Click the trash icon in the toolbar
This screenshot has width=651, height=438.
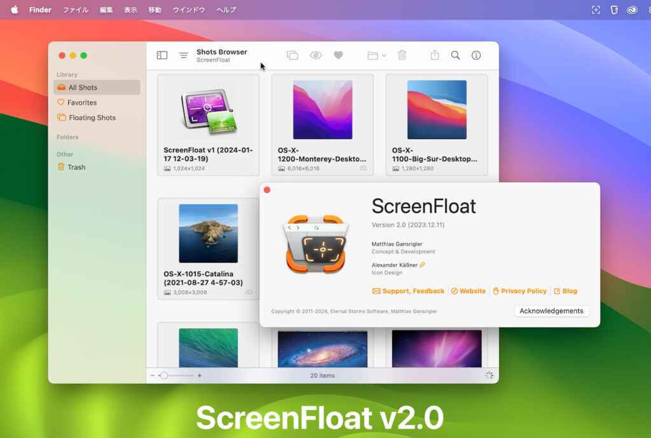click(x=401, y=55)
